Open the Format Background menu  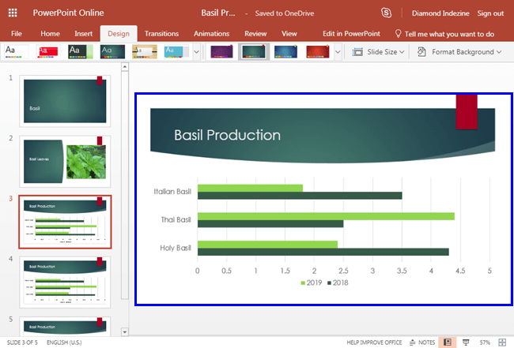462,52
